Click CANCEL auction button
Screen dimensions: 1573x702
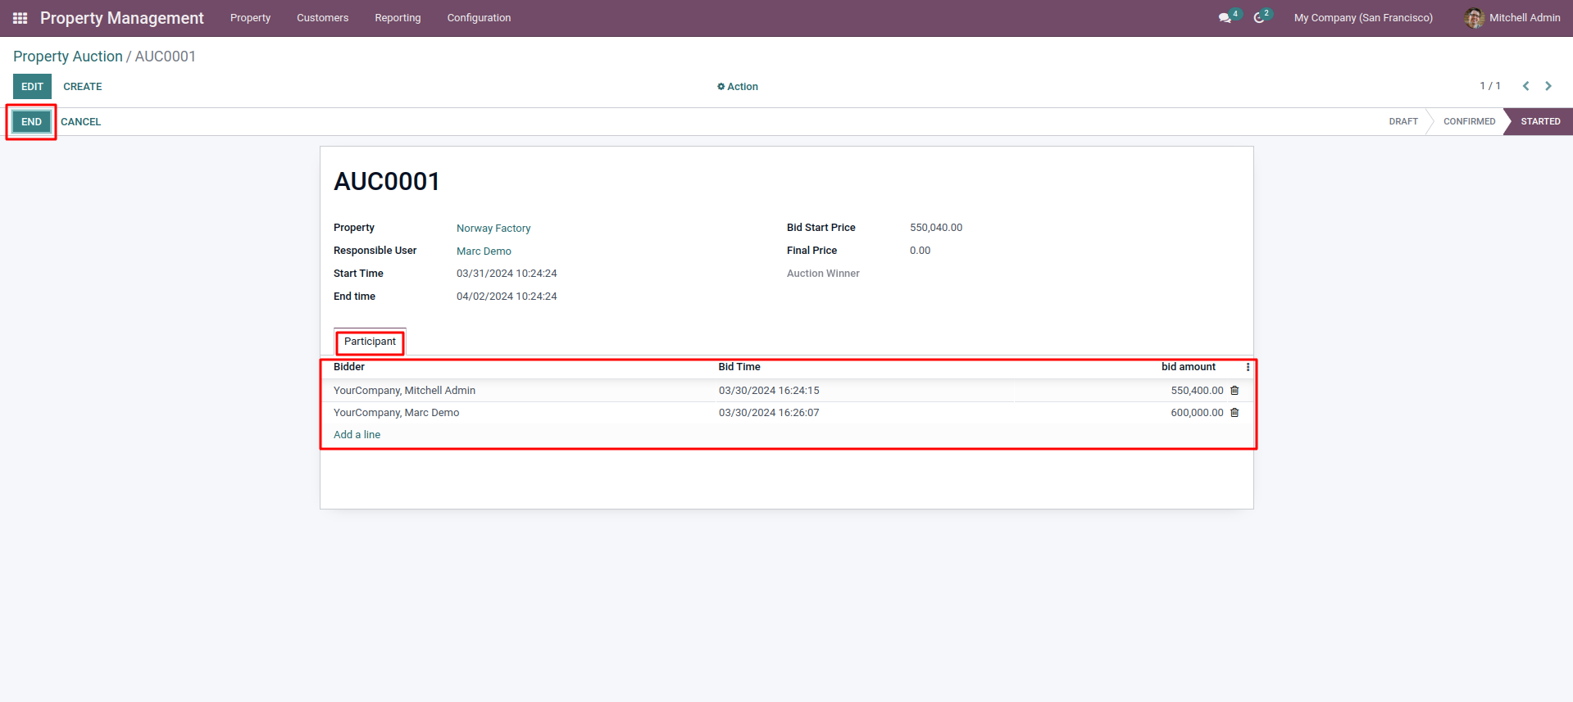(80, 122)
